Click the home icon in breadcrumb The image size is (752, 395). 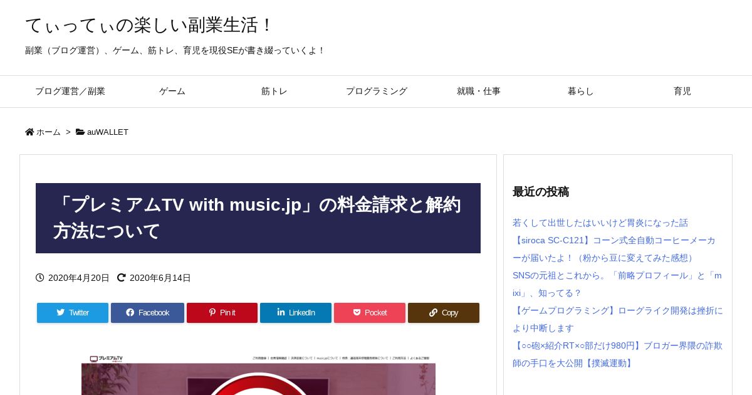click(29, 132)
